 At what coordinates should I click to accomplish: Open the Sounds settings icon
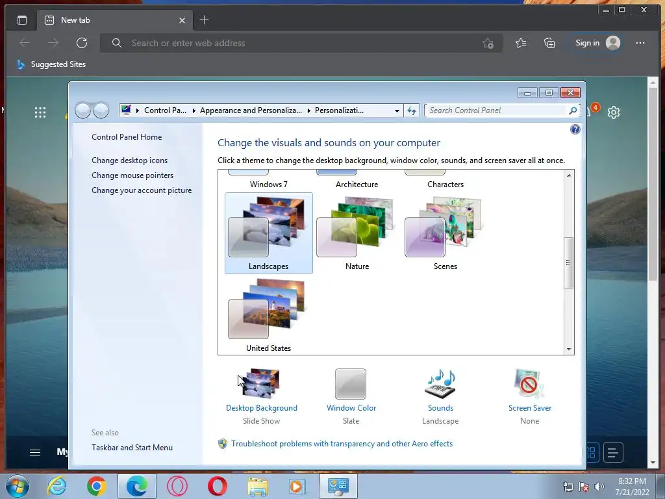[x=440, y=383]
